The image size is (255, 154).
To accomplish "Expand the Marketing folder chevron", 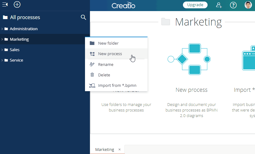I will [x=2, y=39].
